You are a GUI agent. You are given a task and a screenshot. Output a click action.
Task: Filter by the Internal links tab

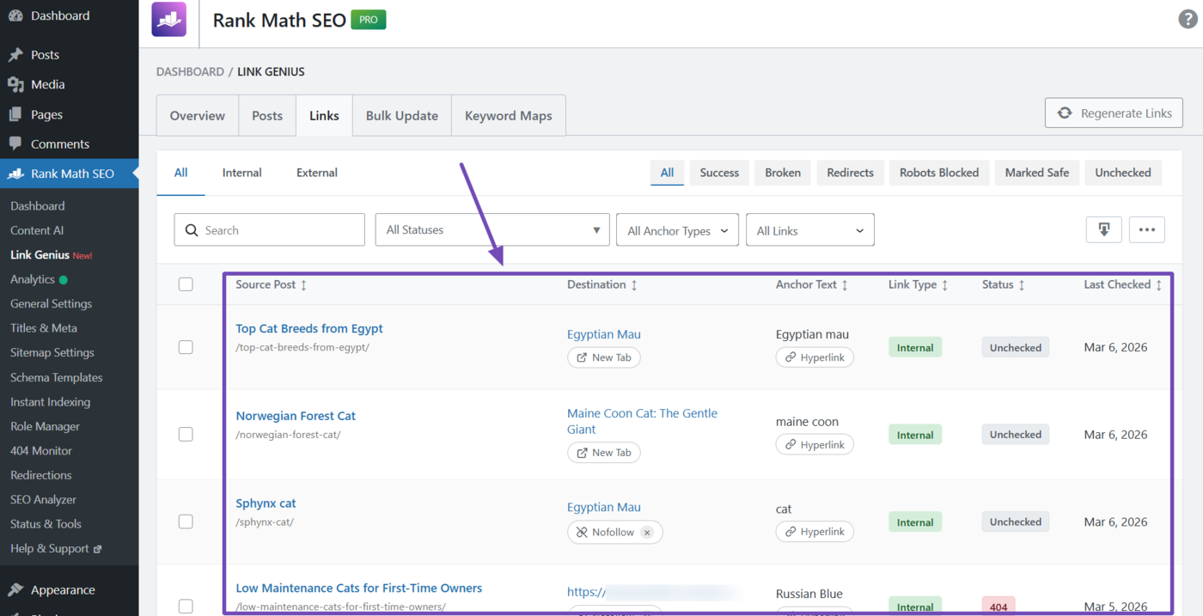click(242, 173)
